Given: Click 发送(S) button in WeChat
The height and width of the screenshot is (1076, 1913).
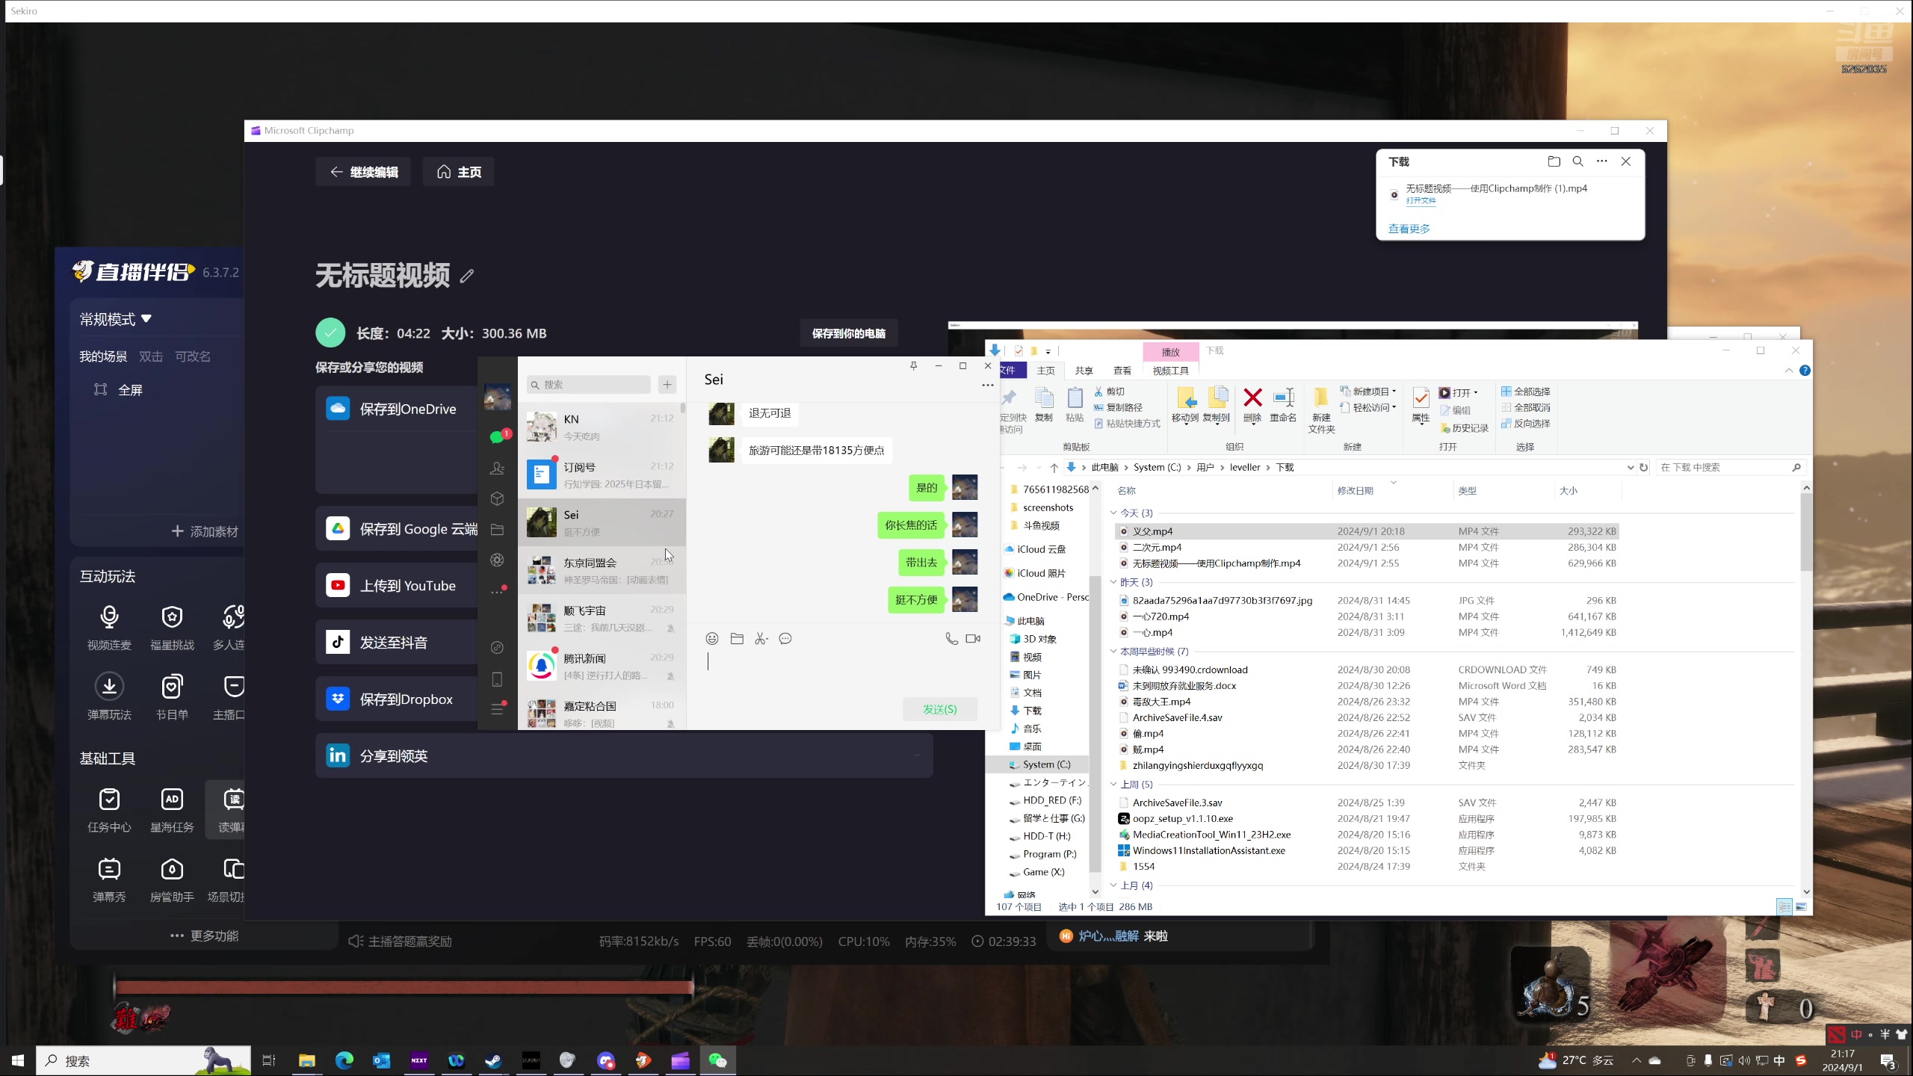Looking at the screenshot, I should (939, 709).
